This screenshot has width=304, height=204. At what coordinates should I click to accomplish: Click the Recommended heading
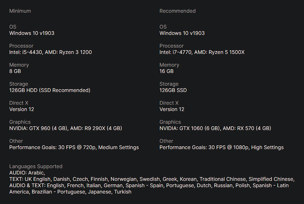tap(177, 11)
